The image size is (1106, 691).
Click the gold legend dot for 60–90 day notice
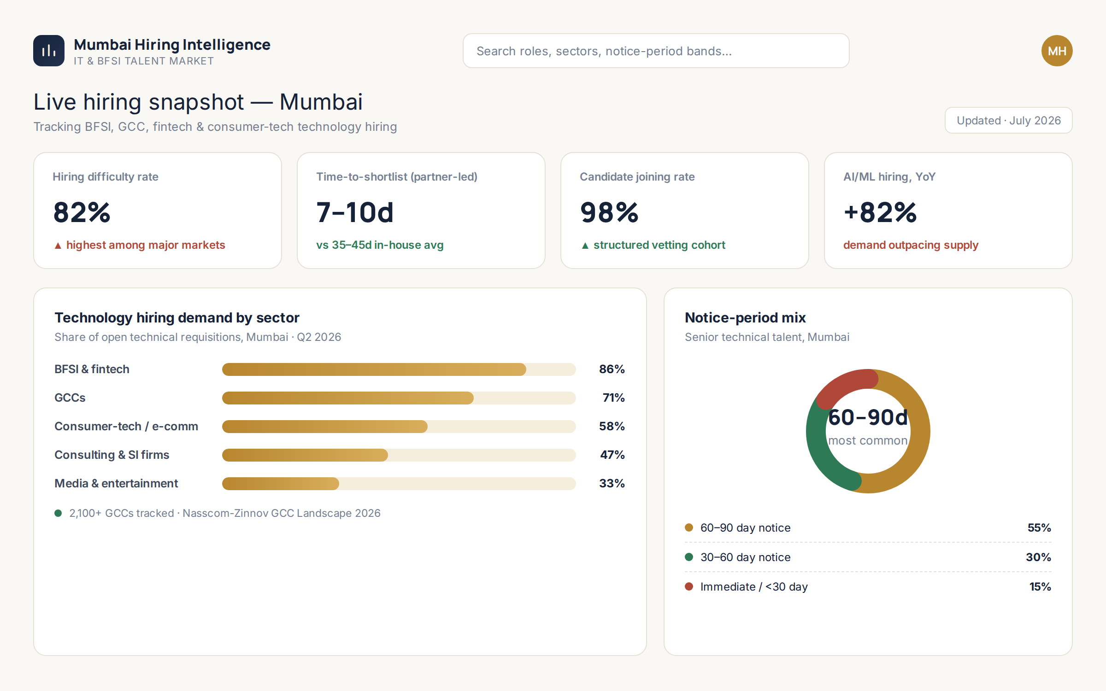click(689, 527)
